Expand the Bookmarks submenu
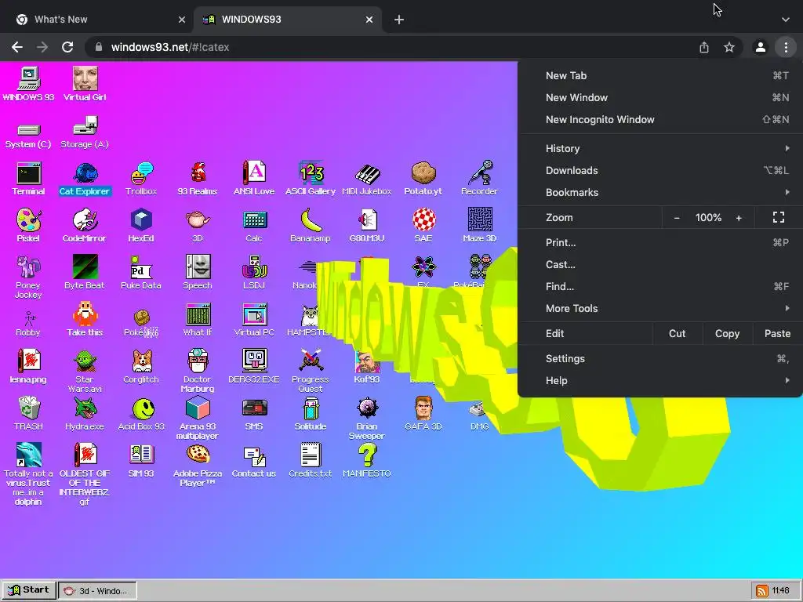The height and width of the screenshot is (602, 803). click(660, 193)
